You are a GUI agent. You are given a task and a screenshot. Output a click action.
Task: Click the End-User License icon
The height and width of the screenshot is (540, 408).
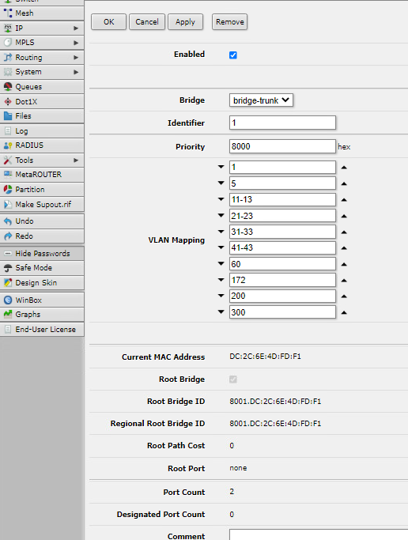coord(8,329)
